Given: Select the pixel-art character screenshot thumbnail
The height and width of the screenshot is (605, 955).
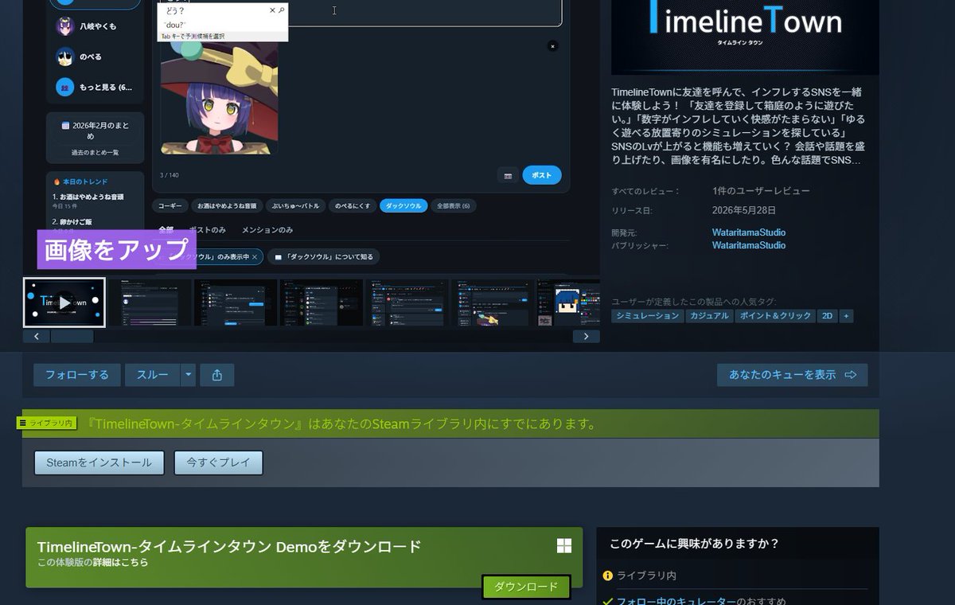Looking at the screenshot, I should pos(568,302).
